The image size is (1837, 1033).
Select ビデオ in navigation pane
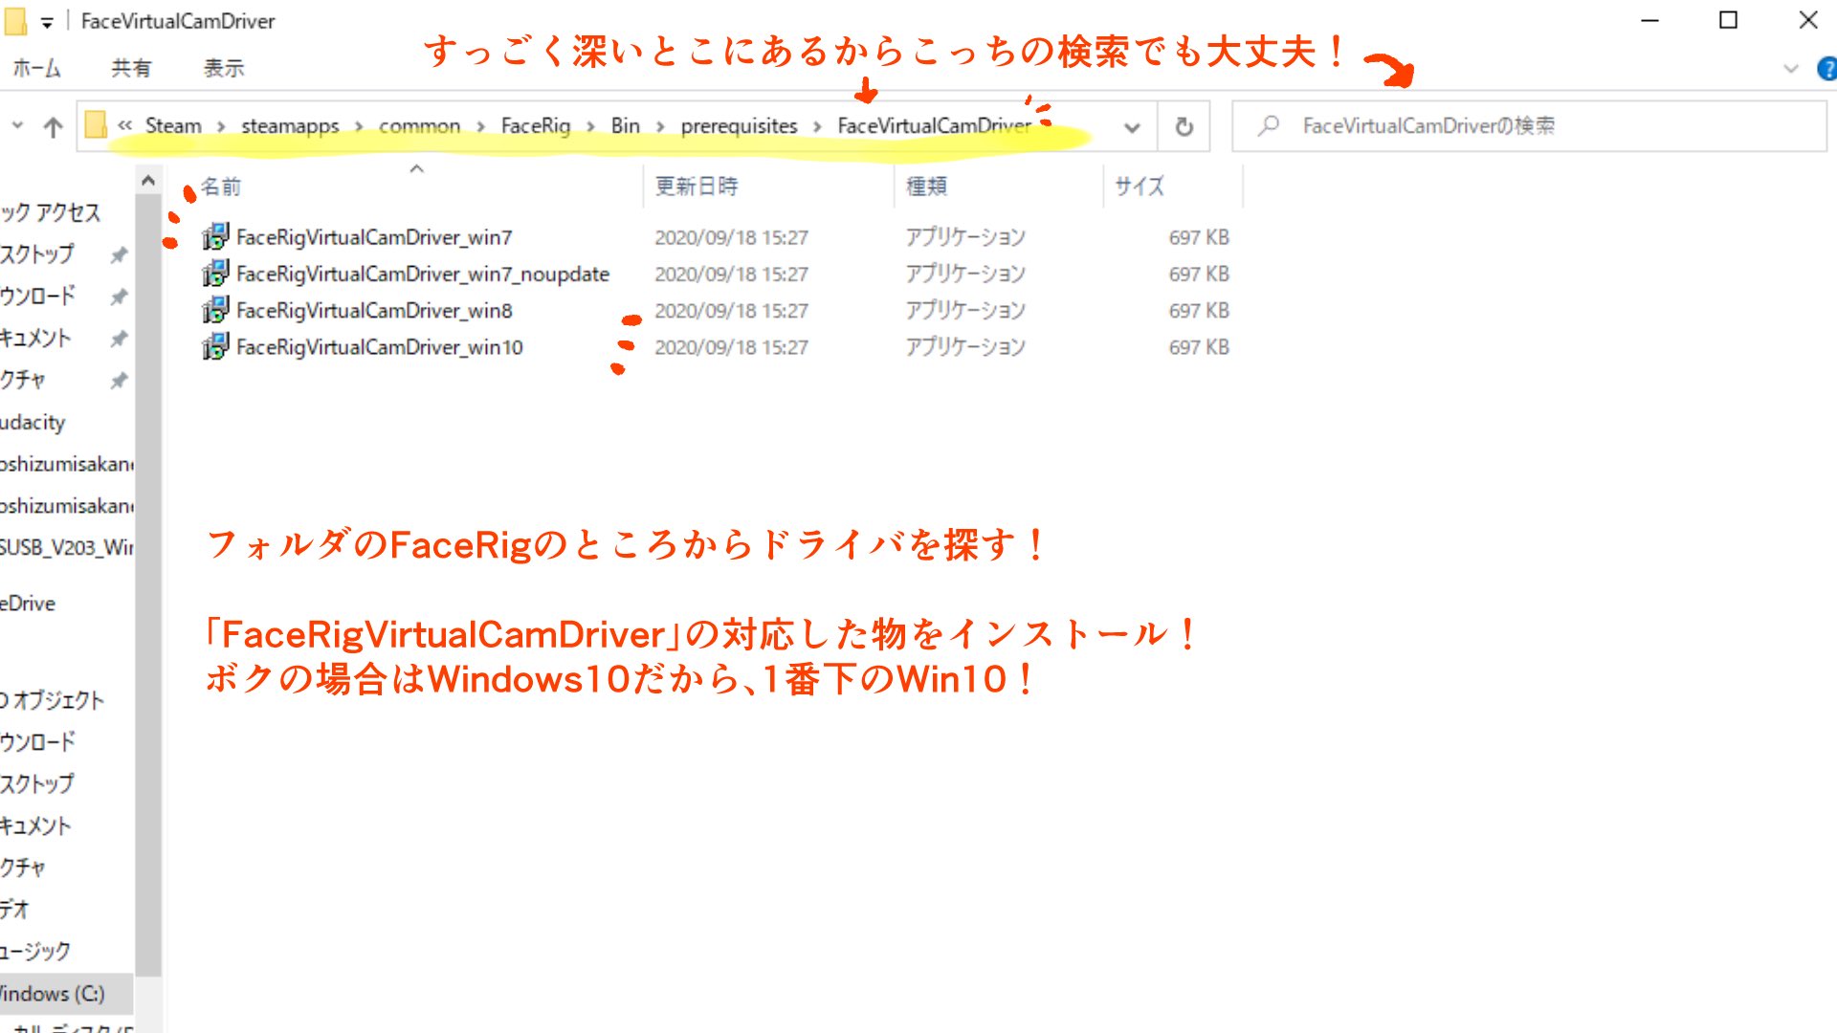[x=14, y=910]
